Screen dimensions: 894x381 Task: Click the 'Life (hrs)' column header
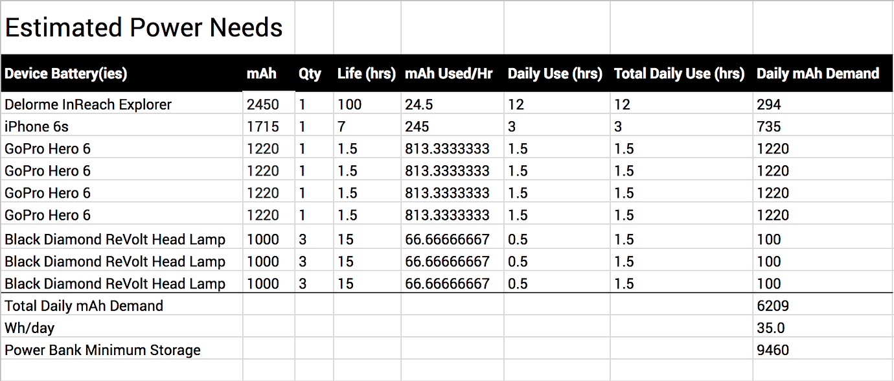click(366, 74)
